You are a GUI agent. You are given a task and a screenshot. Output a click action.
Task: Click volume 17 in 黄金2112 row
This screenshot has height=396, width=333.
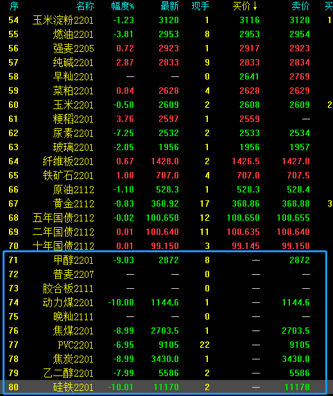point(205,203)
